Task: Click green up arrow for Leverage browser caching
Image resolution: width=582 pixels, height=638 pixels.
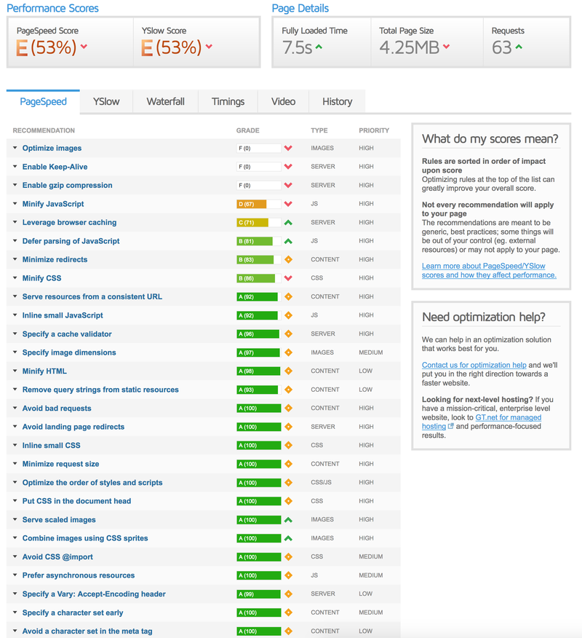Action: (x=288, y=223)
